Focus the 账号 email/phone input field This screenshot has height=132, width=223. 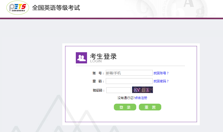(x=129, y=73)
